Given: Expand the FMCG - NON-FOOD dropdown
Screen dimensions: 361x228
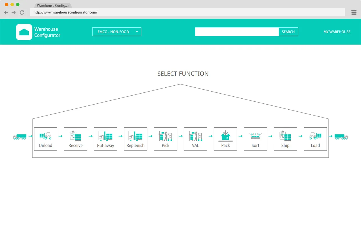Looking at the screenshot, I should coord(116,32).
